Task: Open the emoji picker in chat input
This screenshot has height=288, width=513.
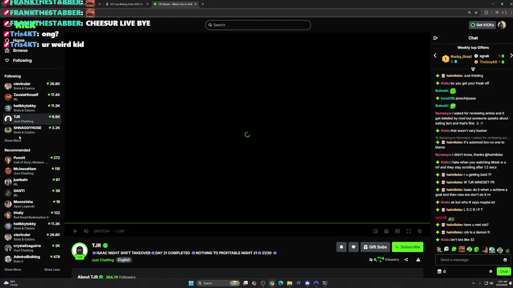Action: click(x=505, y=260)
